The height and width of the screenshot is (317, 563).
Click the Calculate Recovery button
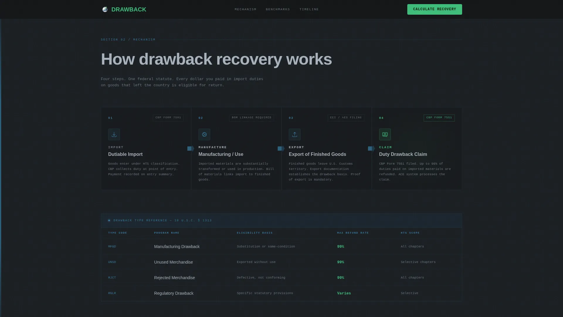[x=435, y=9]
